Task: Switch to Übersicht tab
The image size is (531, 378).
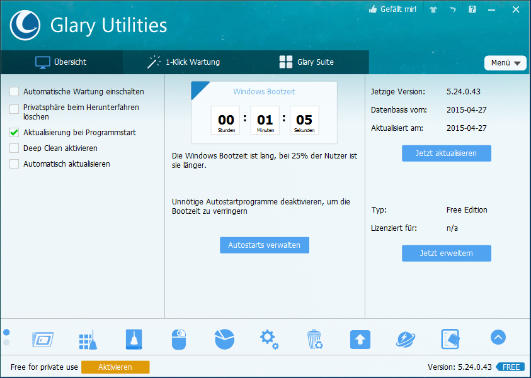Action: coord(61,62)
